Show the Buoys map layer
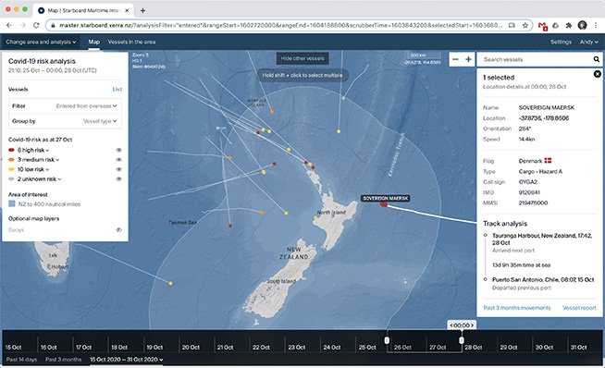 (x=118, y=230)
